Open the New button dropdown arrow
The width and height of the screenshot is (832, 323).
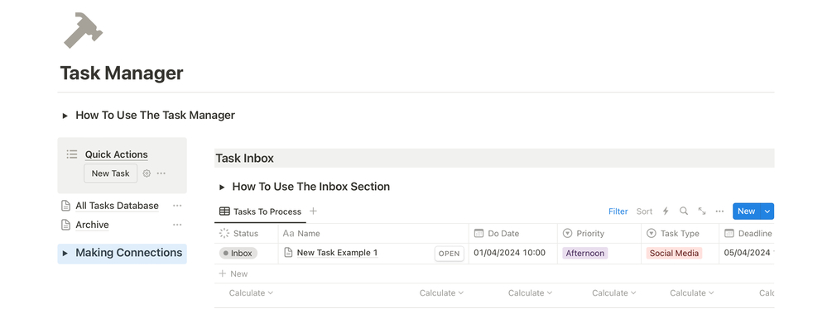[x=767, y=211]
